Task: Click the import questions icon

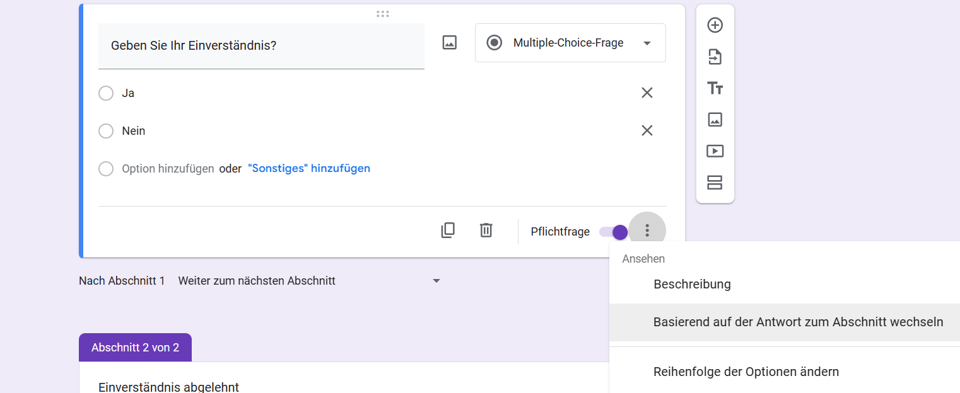Action: click(x=715, y=57)
